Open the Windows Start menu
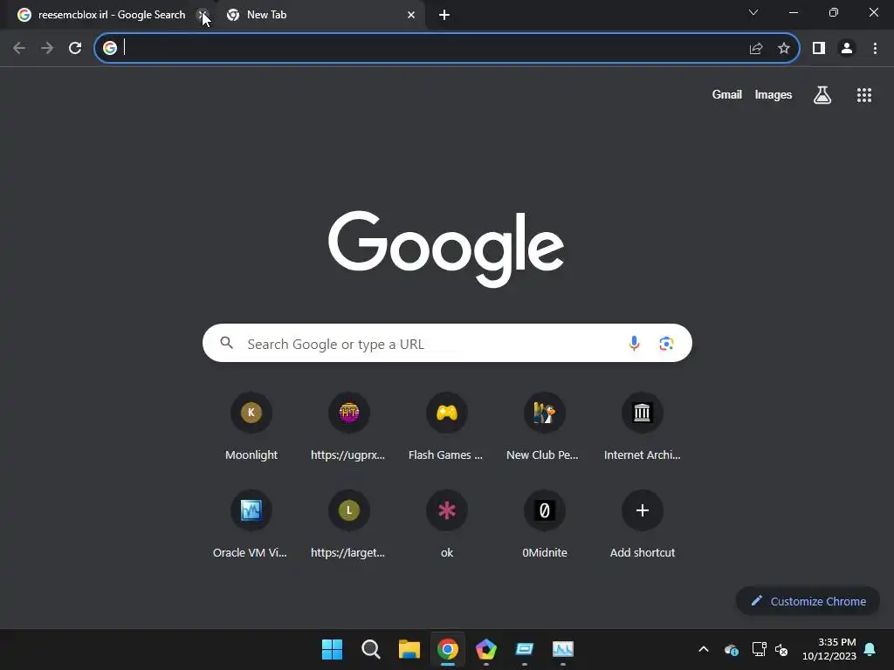 click(332, 649)
